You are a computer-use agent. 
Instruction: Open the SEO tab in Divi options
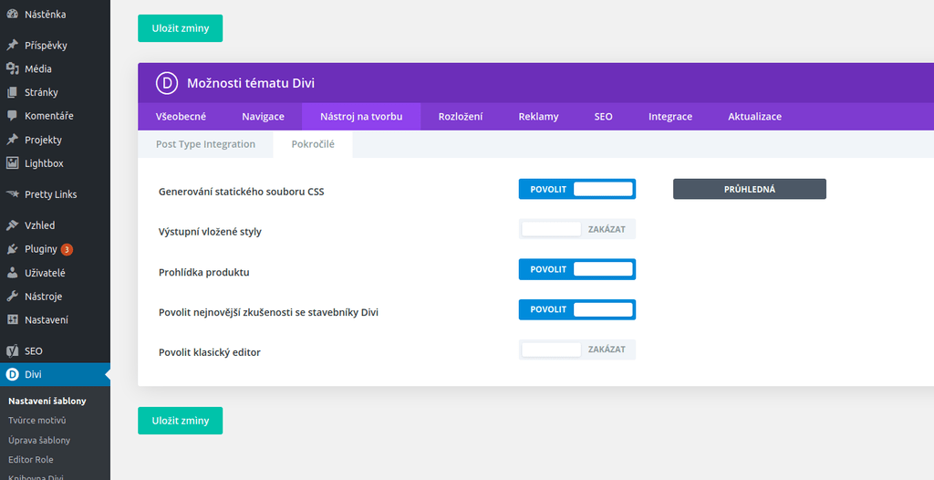(x=604, y=116)
